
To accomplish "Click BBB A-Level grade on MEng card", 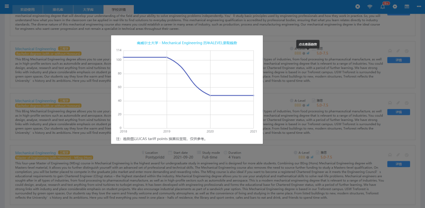I will click(302, 157).
